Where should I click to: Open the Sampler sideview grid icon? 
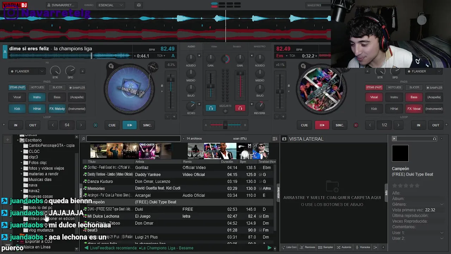coord(326,247)
